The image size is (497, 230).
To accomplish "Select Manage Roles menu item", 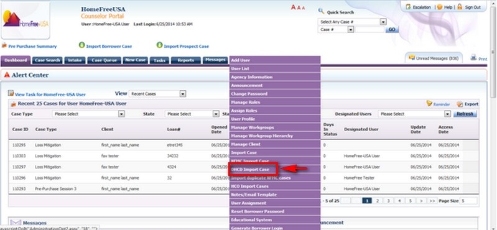I will (275, 102).
